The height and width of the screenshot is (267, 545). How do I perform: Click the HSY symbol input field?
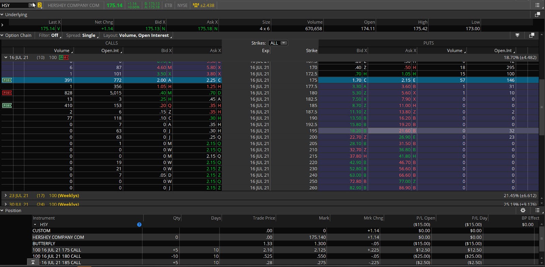click(x=15, y=5)
